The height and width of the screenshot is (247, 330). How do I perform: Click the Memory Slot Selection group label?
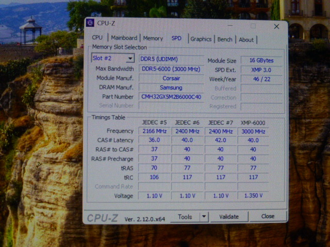tap(119, 47)
